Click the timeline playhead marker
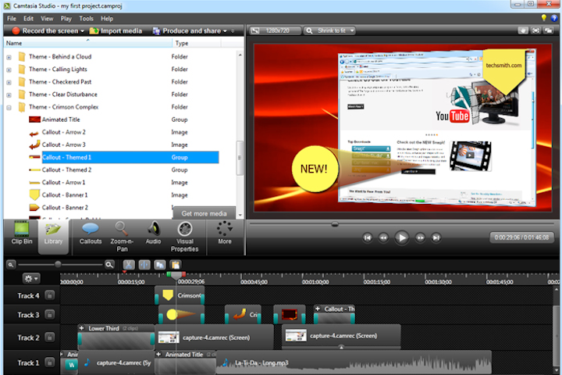562x375 pixels. [x=176, y=276]
